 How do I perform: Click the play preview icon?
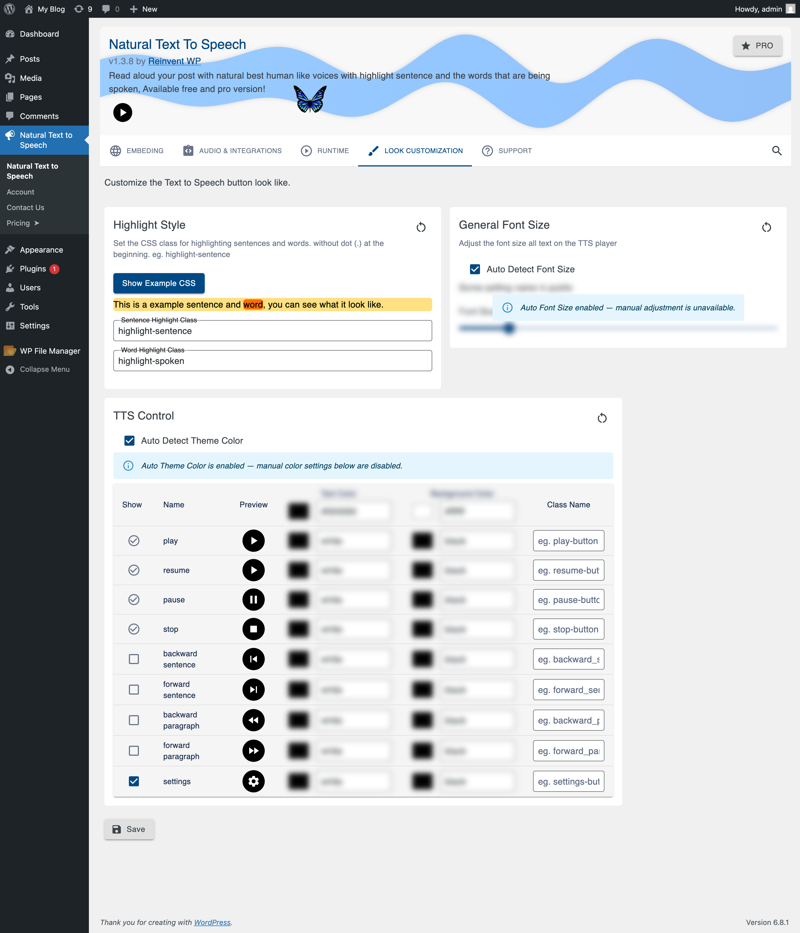tap(253, 541)
